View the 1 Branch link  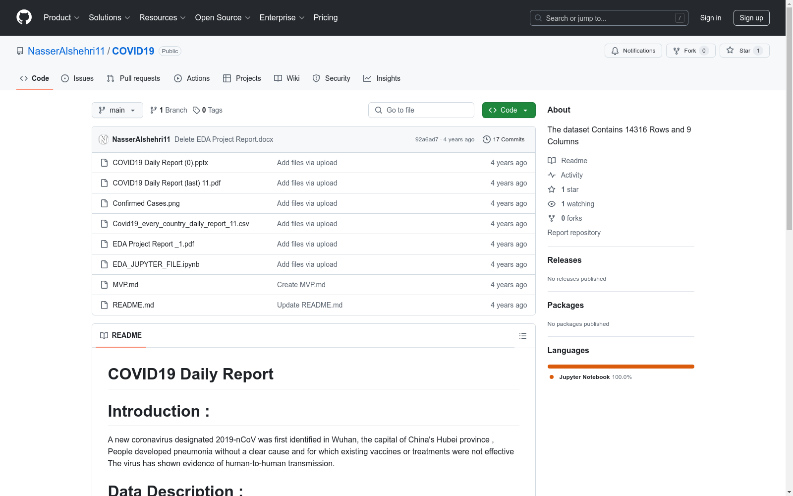click(169, 110)
